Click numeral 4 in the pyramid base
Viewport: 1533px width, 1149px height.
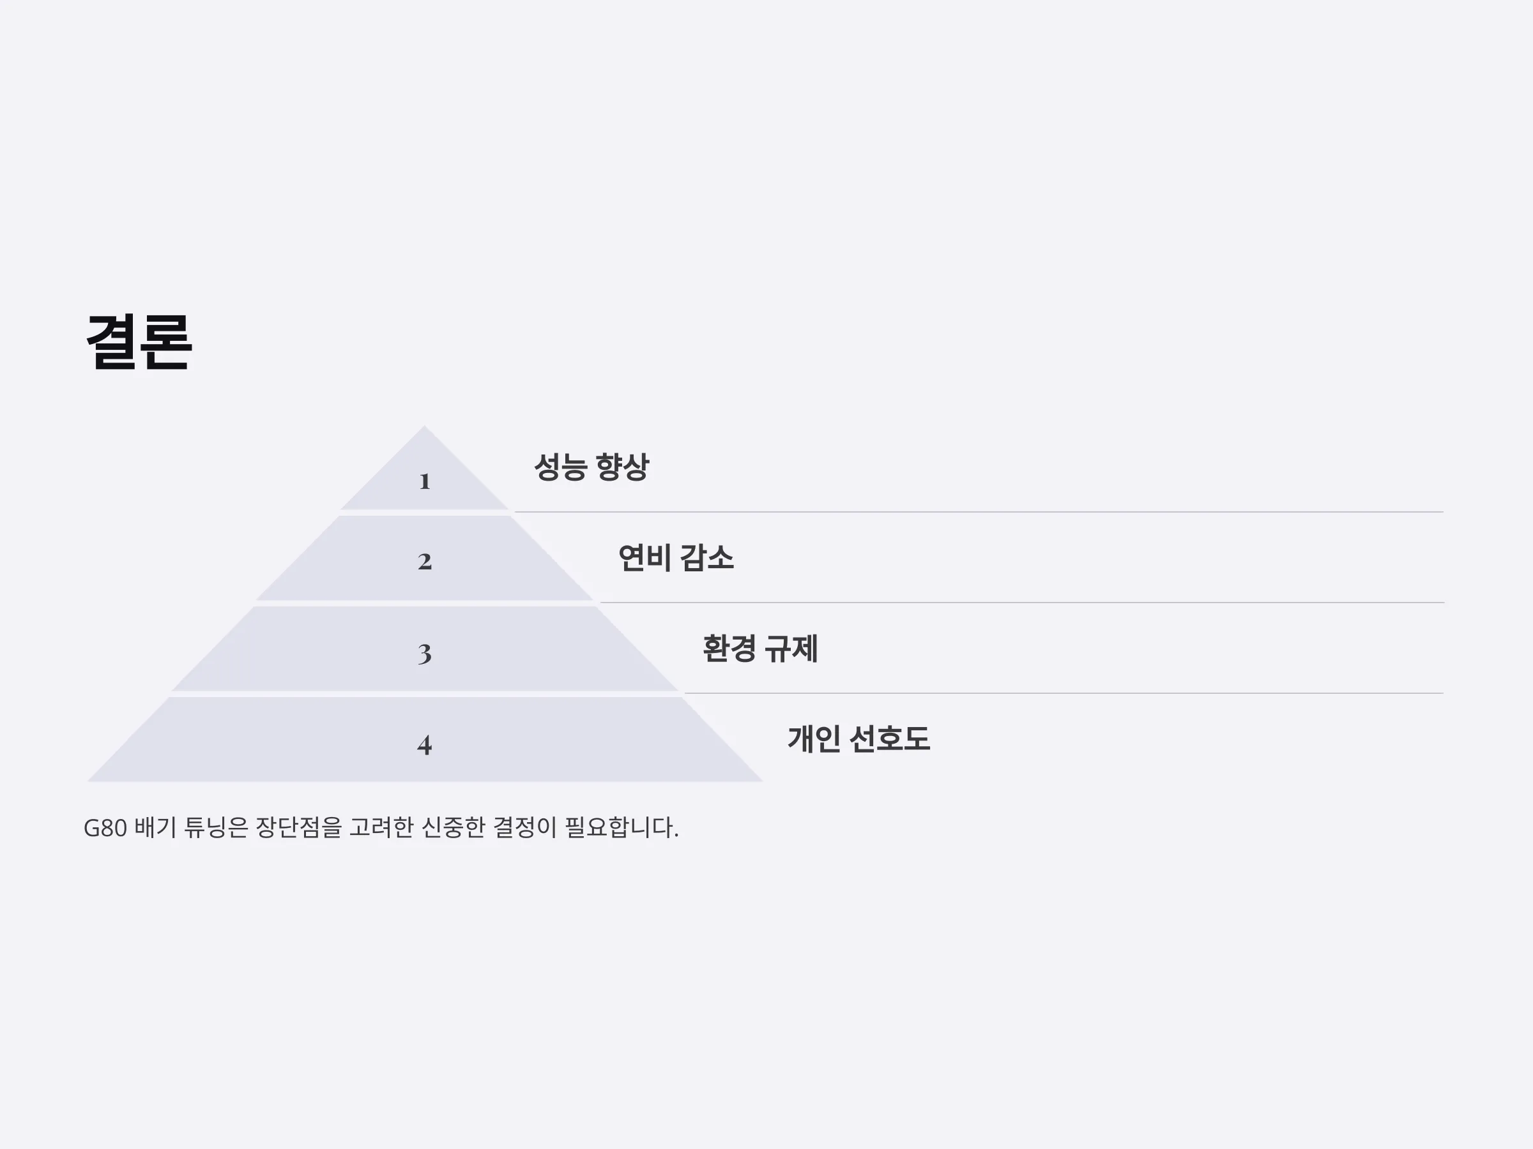click(425, 744)
